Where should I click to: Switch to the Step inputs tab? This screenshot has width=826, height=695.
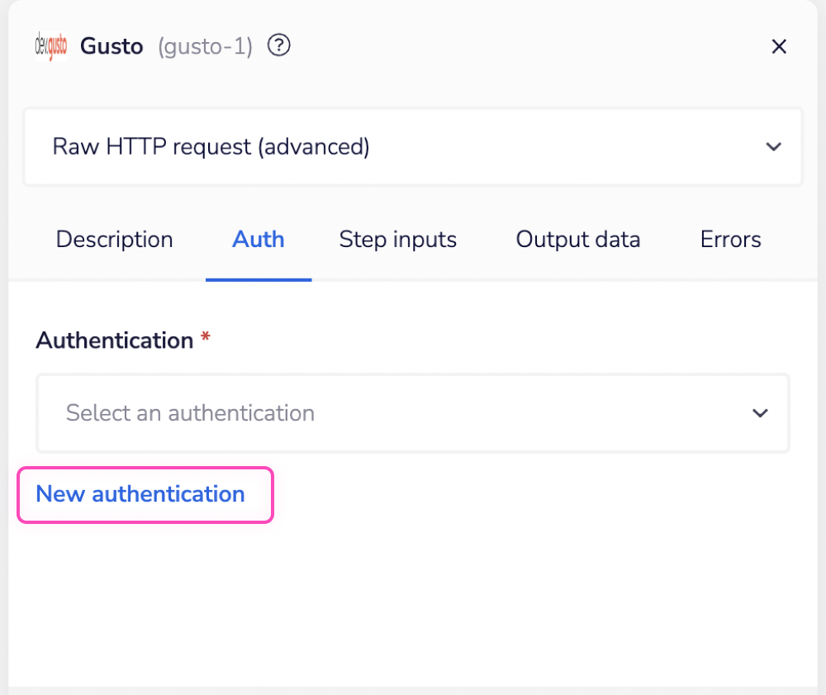click(x=397, y=240)
